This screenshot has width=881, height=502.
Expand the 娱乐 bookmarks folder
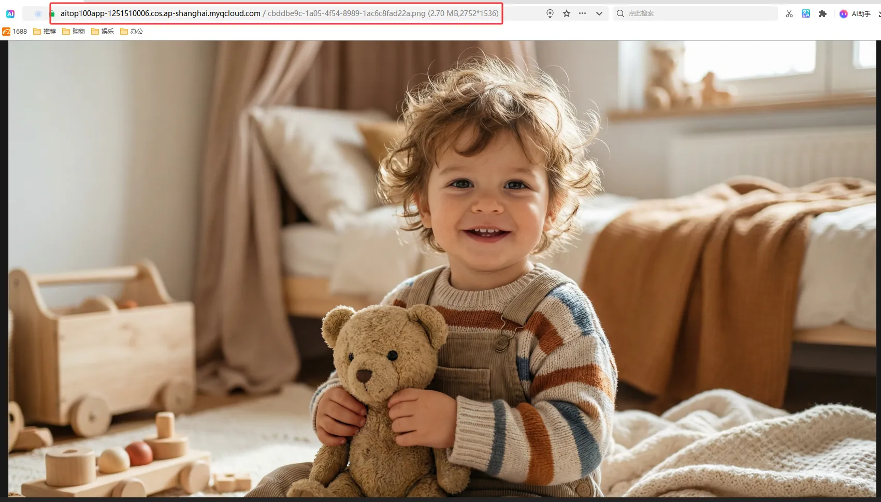click(x=103, y=32)
